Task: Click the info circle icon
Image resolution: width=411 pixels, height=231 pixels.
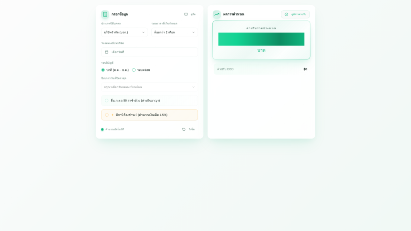Action: tap(286, 14)
